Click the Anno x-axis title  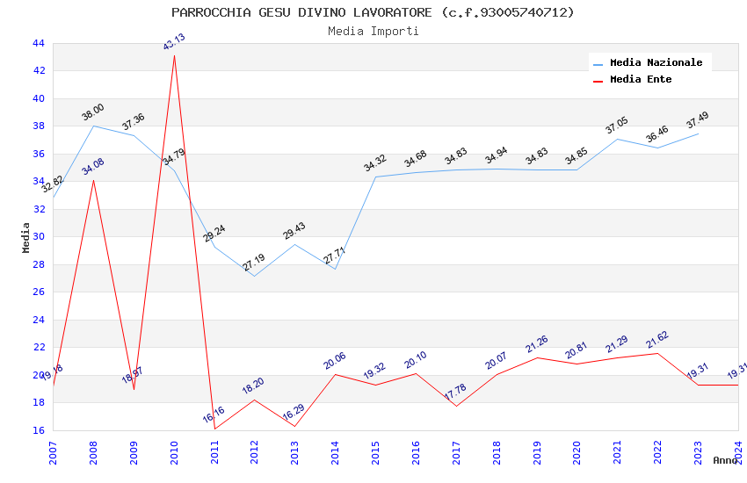coord(725,460)
